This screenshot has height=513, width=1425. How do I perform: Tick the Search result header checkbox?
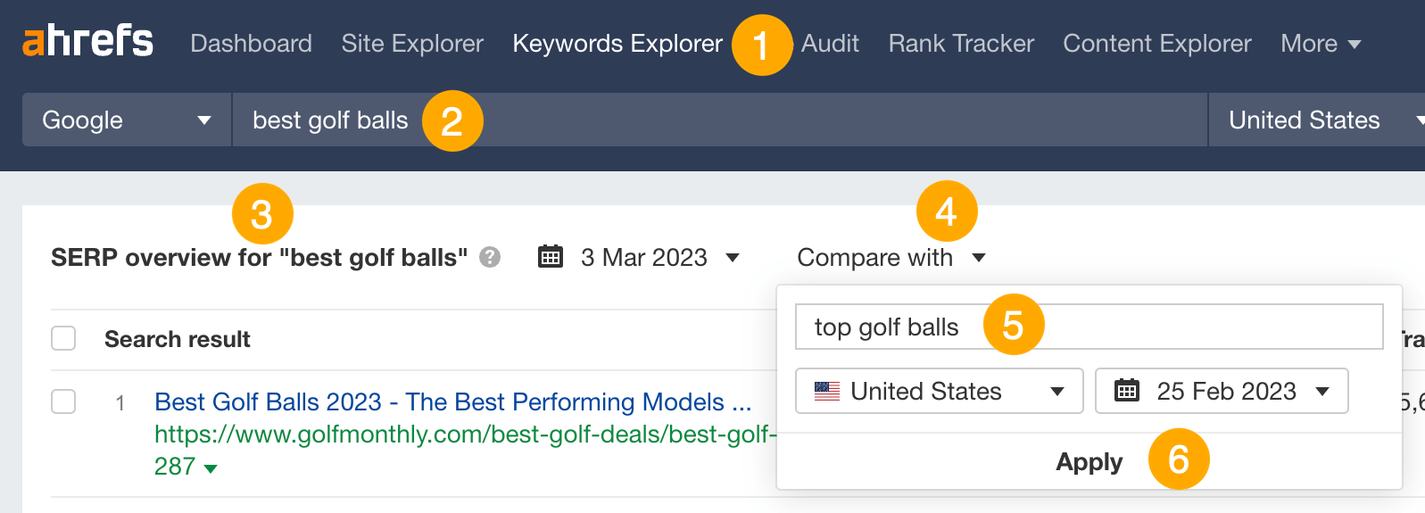pos(63,338)
